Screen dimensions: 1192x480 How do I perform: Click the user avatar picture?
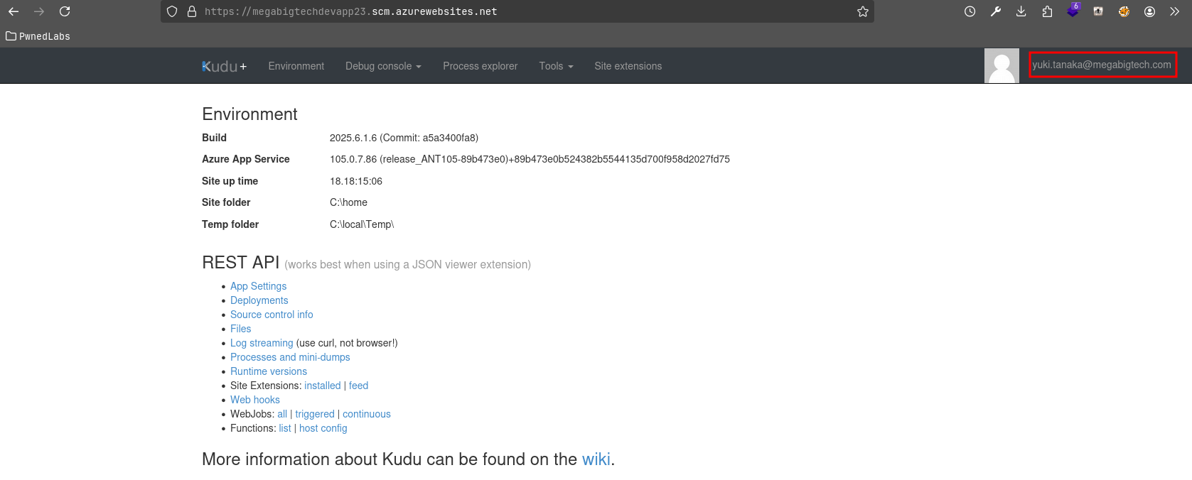(1002, 66)
